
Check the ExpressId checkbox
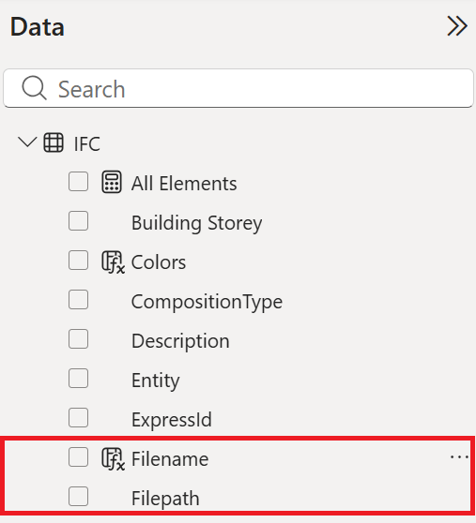(79, 418)
